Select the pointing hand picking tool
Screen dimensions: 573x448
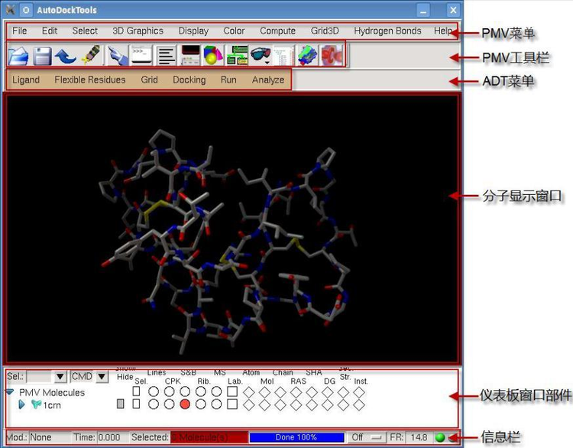118,56
